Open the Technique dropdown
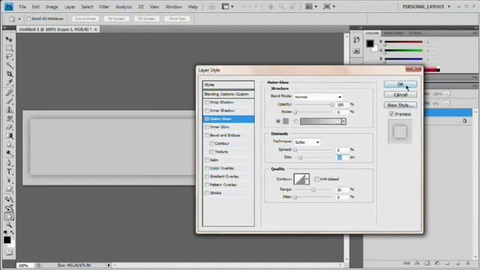 click(307, 142)
